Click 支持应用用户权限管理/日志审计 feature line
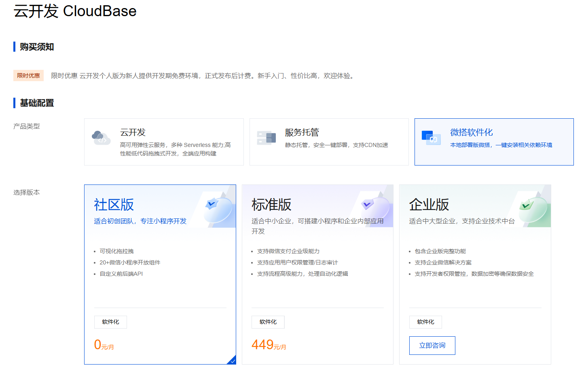The image size is (586, 371). pos(297,262)
